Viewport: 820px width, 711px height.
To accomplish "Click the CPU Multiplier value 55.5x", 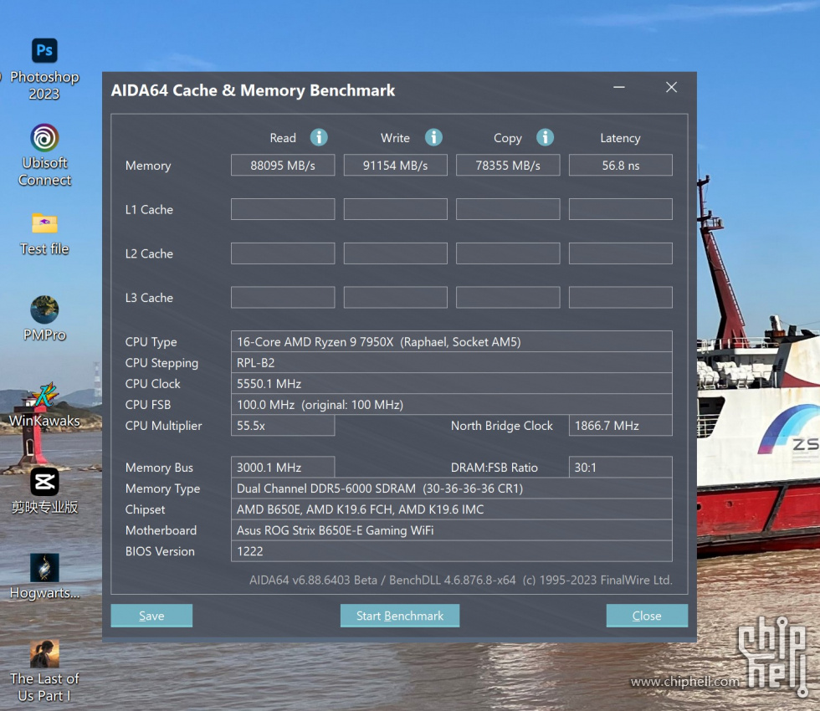I will [283, 426].
